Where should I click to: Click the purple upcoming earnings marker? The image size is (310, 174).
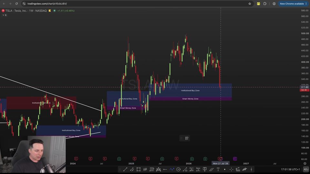pos(235,159)
